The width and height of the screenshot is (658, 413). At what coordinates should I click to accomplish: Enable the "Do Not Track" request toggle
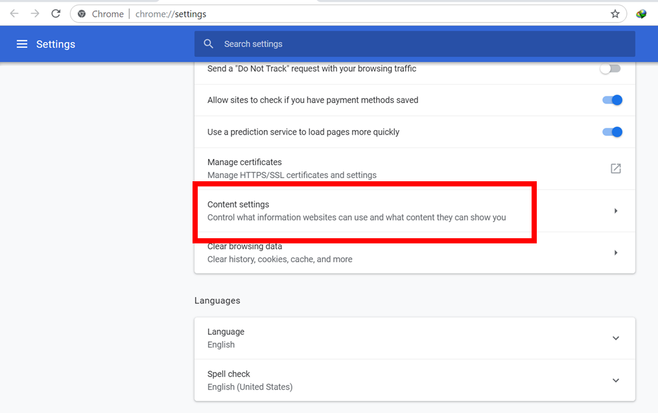610,69
